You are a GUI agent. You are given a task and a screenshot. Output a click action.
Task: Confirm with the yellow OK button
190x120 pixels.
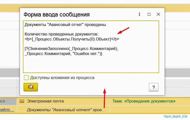coord(31,87)
